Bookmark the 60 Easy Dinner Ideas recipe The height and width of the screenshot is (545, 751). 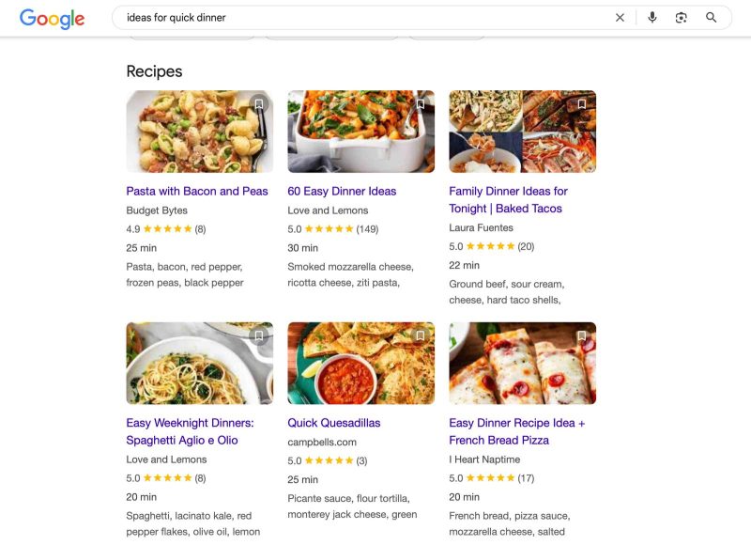(x=421, y=104)
